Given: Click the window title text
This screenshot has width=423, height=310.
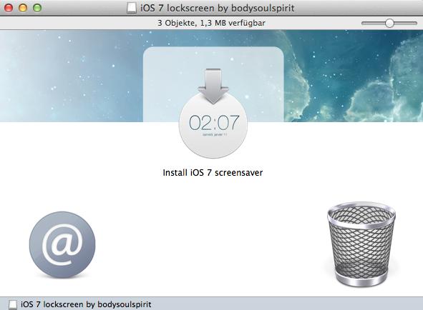Looking at the screenshot, I should tap(218, 9).
